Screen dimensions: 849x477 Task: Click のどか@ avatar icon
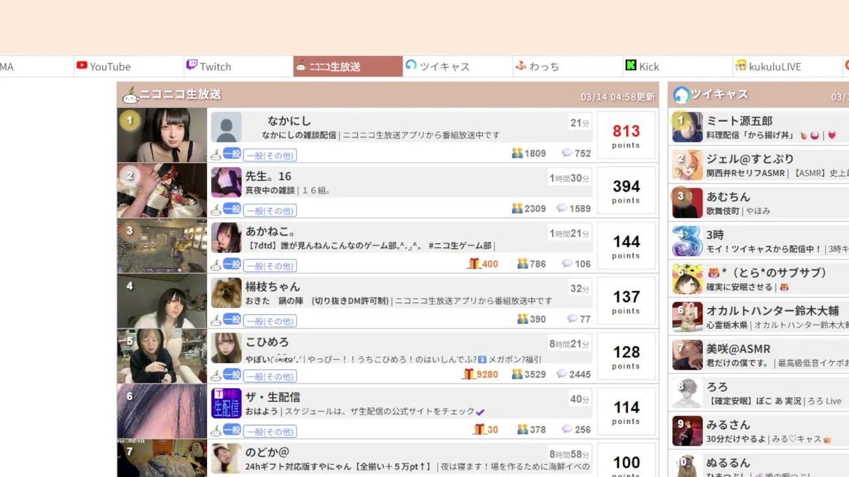tap(226, 458)
